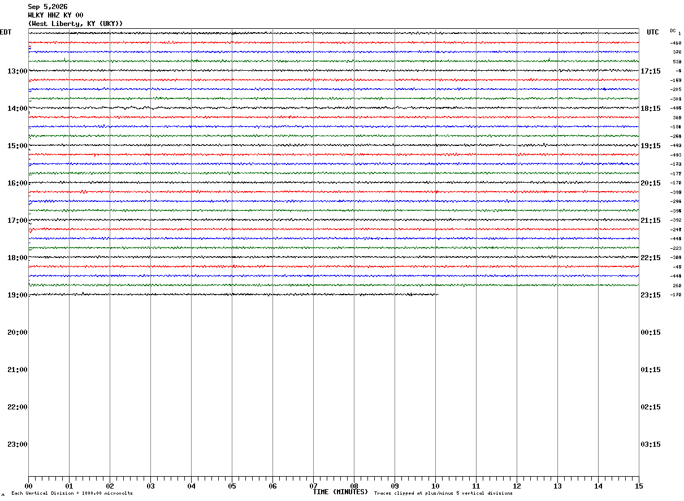Image resolution: width=684 pixels, height=501 pixels.
Task: Click the 05 minute tick on time axis
Action: 232,486
